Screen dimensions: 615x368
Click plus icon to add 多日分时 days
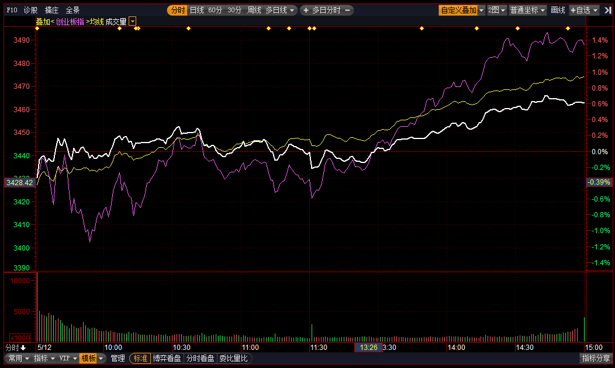tap(306, 10)
